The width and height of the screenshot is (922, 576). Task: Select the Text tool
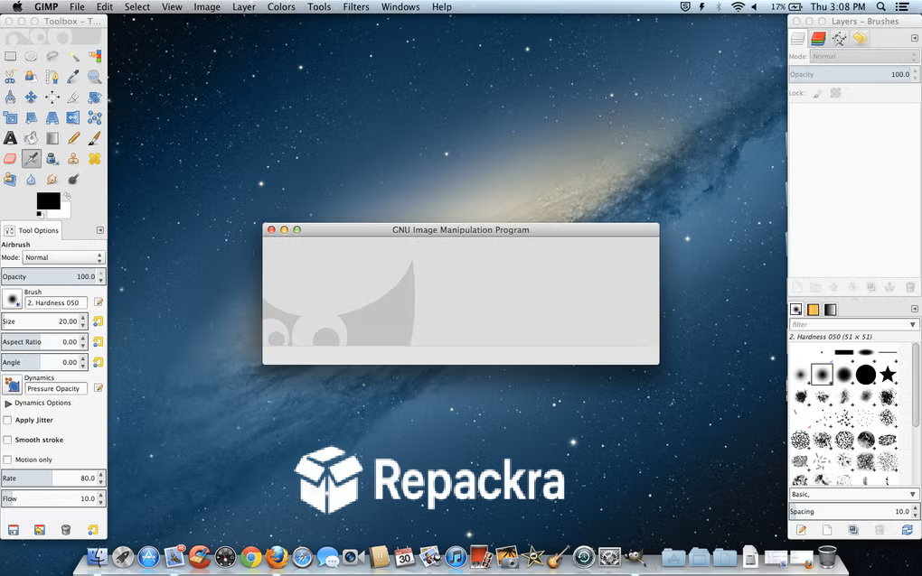pos(11,138)
